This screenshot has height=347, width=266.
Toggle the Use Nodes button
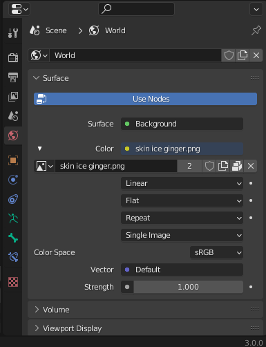point(145,99)
